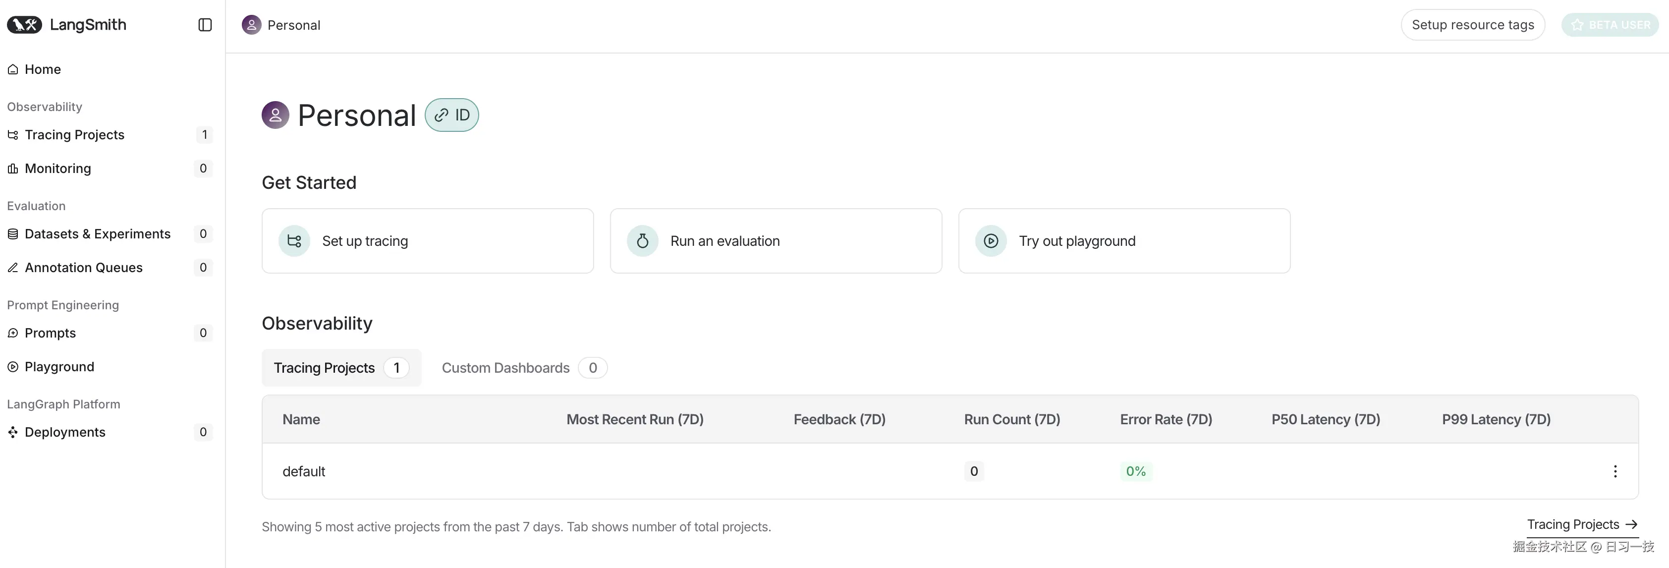The image size is (1669, 568).
Task: Click the Playground play icon in sidebar
Action: point(13,367)
